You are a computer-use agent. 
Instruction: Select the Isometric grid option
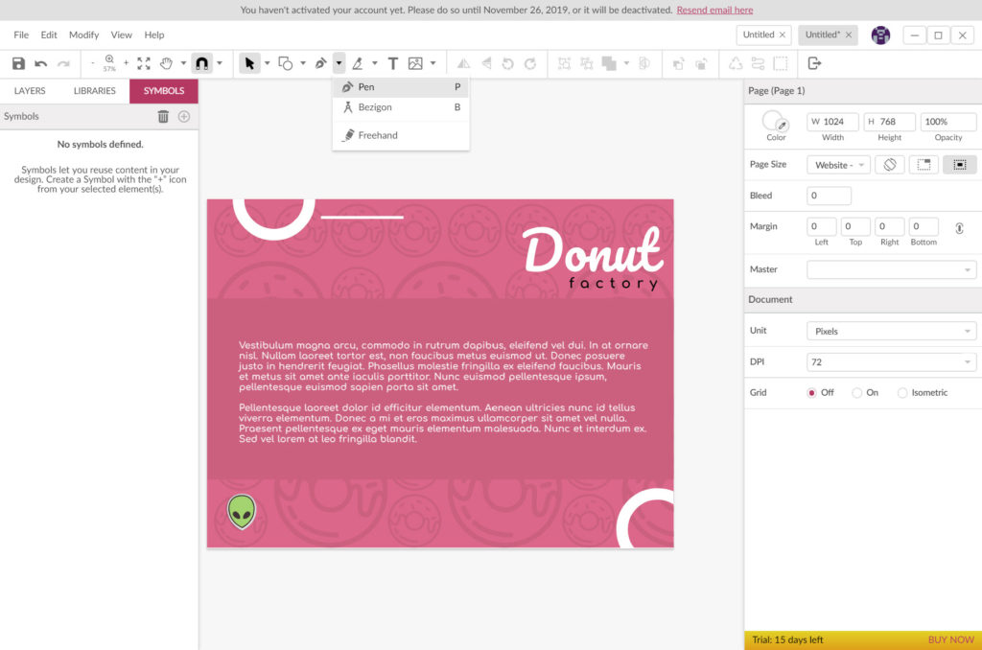[x=902, y=392]
